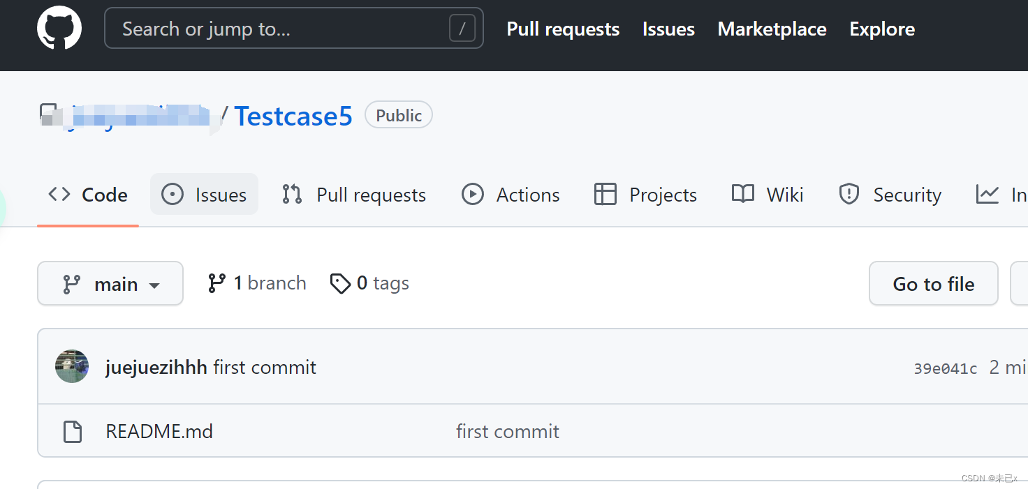This screenshot has height=489, width=1028.
Task: Open the Testcase5 repository link
Action: tap(293, 116)
